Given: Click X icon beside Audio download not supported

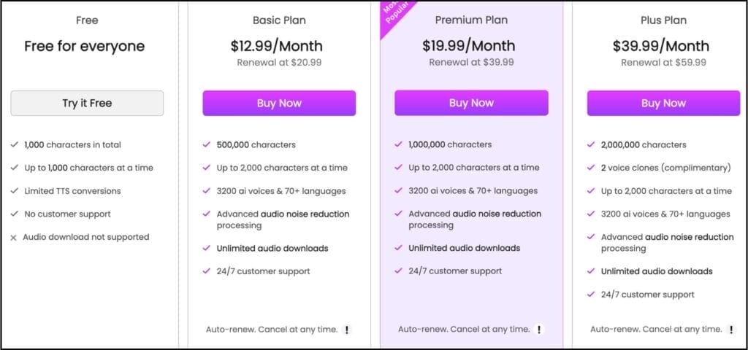Looking at the screenshot, I should coord(13,238).
